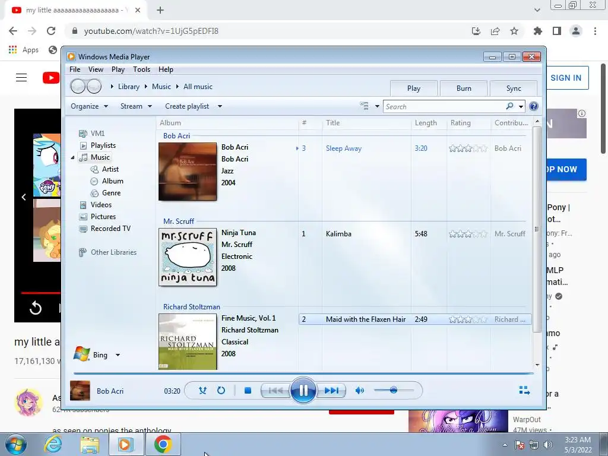Open the Tools menu

(x=141, y=69)
